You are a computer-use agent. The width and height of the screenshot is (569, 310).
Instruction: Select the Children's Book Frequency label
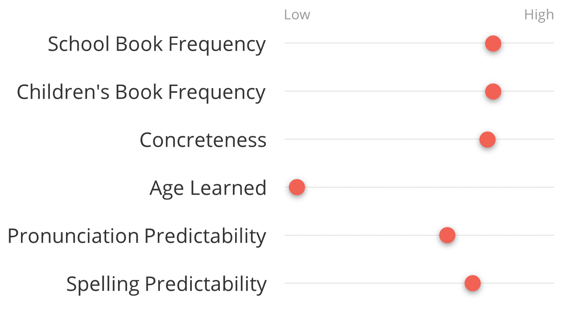(x=141, y=92)
